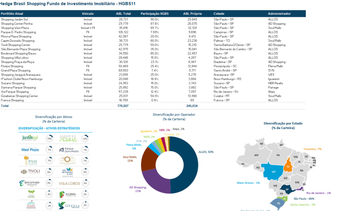The height and width of the screenshot is (211, 341).
Task: Click the total ABL Própria value 245,034
Action: coord(192,106)
